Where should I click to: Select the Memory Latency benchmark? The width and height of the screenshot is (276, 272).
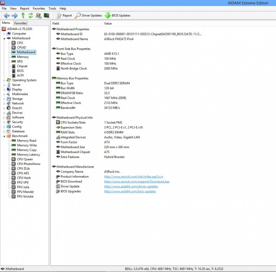(28, 155)
